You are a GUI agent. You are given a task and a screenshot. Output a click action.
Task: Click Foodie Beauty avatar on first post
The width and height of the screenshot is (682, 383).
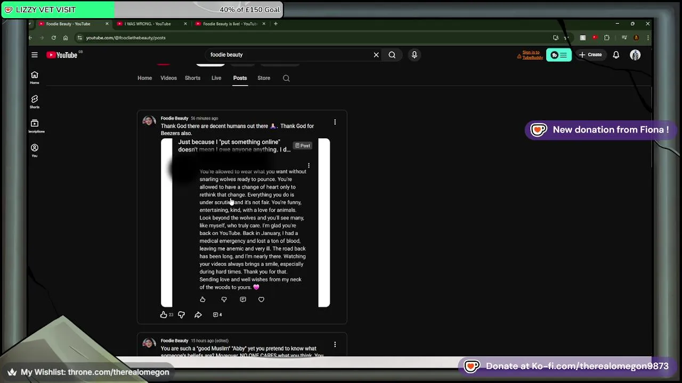(x=149, y=121)
